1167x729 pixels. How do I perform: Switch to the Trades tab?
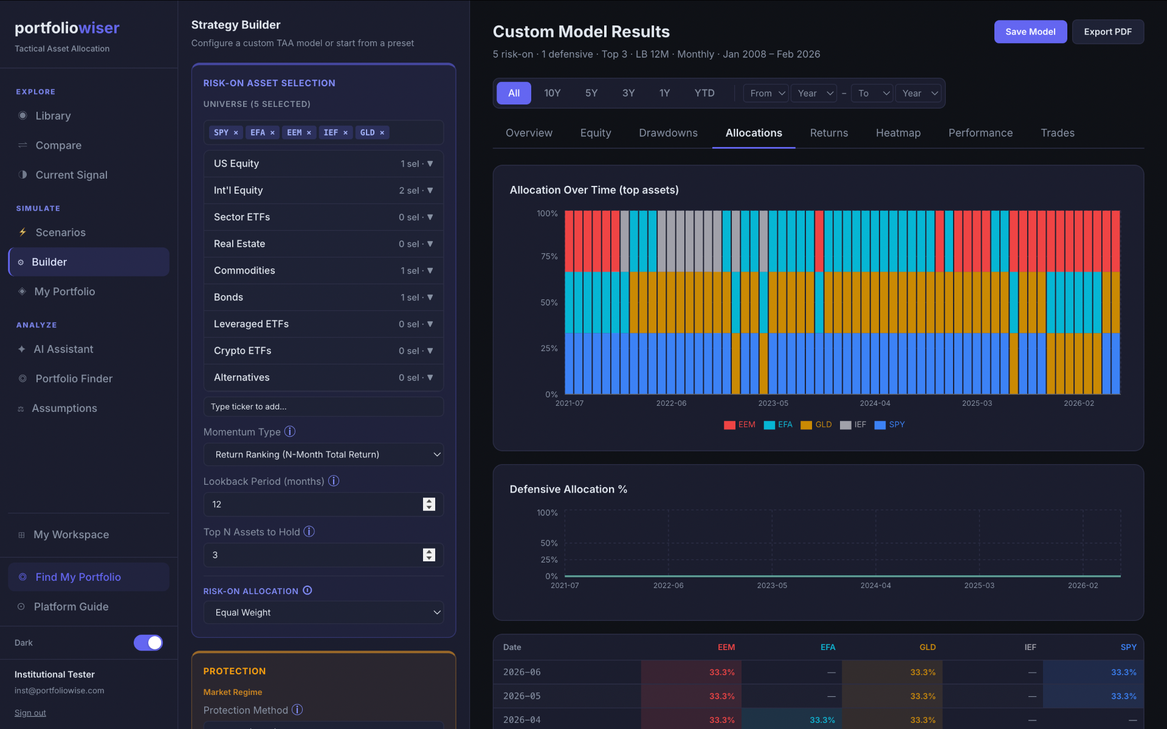point(1058,133)
